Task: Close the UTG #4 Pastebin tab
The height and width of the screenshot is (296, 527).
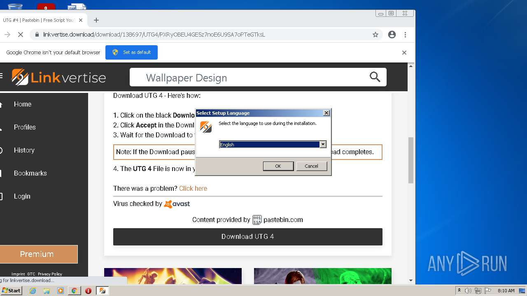Action: [x=81, y=20]
